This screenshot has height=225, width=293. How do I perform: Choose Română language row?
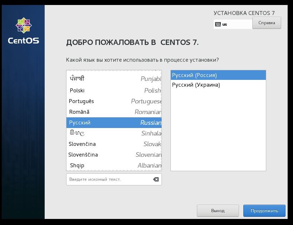114,112
